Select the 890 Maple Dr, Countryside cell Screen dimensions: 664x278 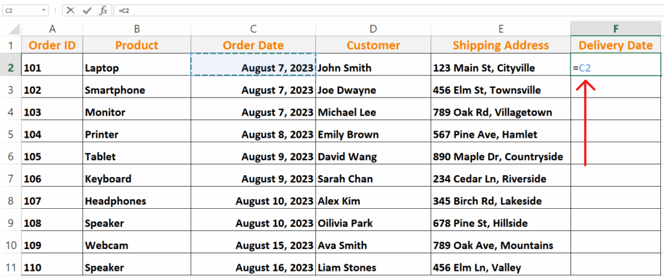point(501,156)
